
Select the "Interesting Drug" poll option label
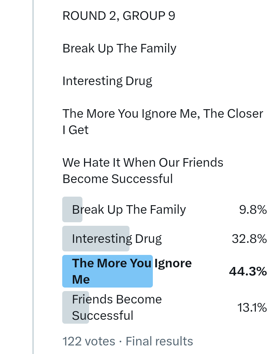(x=117, y=239)
